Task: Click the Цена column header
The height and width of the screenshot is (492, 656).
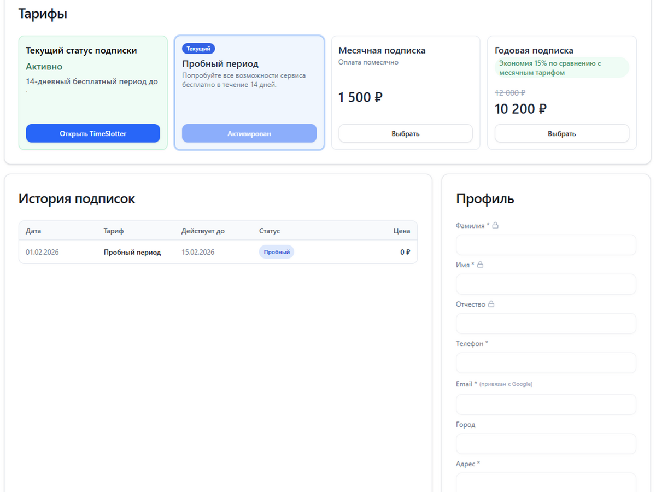Action: [401, 231]
